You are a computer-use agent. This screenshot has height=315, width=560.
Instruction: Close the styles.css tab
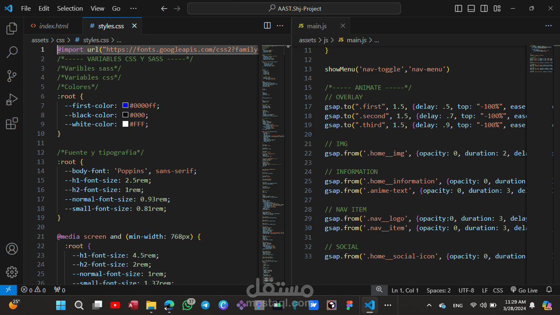pyautogui.click(x=134, y=26)
